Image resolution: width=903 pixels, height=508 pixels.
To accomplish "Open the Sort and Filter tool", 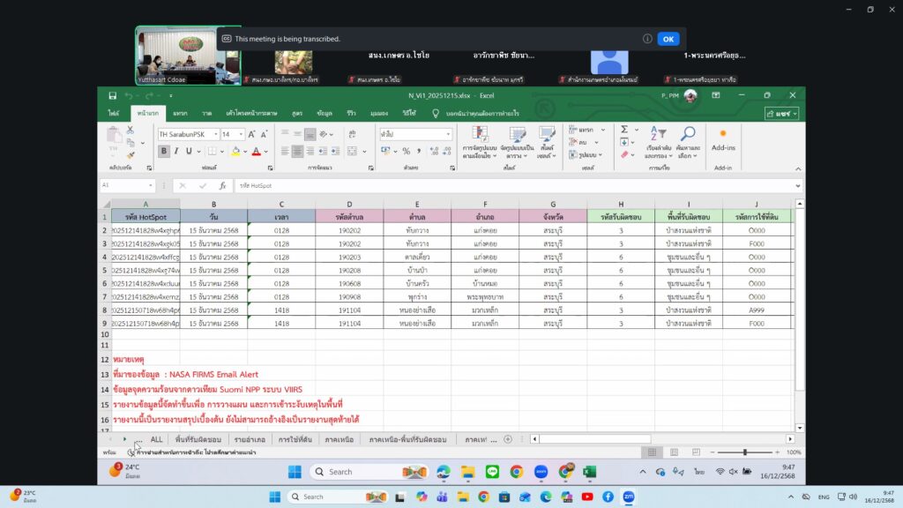I will 658,139.
